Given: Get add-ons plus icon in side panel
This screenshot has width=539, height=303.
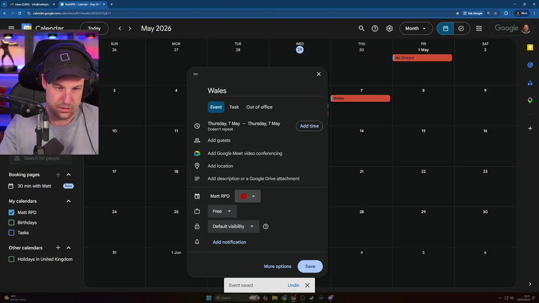Looking at the screenshot, I should click(530, 128).
